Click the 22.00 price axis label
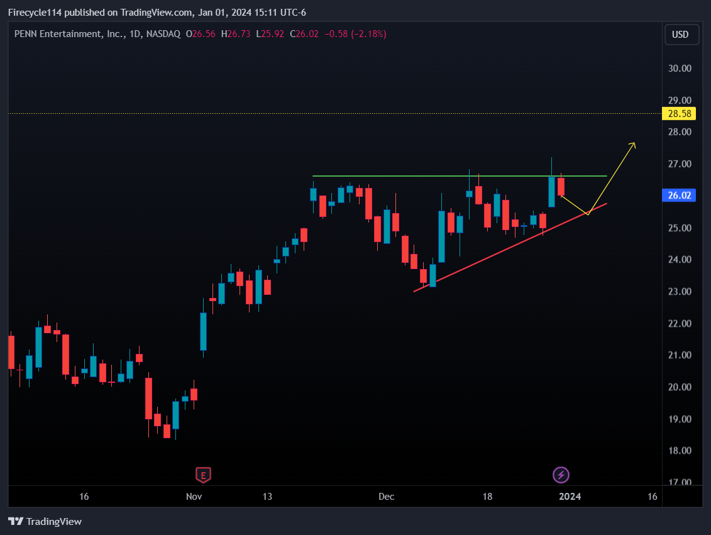 [x=680, y=324]
